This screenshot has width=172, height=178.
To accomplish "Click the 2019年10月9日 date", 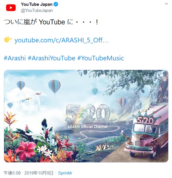I will 39,173.
